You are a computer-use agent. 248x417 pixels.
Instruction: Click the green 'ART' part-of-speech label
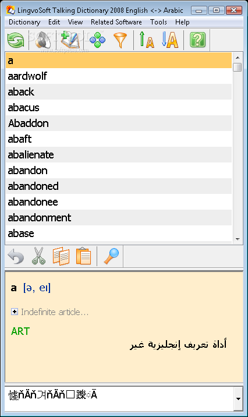tap(20, 331)
